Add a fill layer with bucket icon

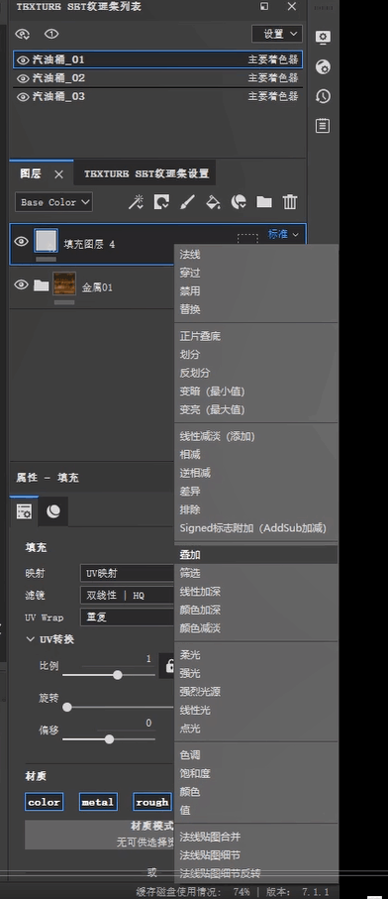(x=213, y=202)
